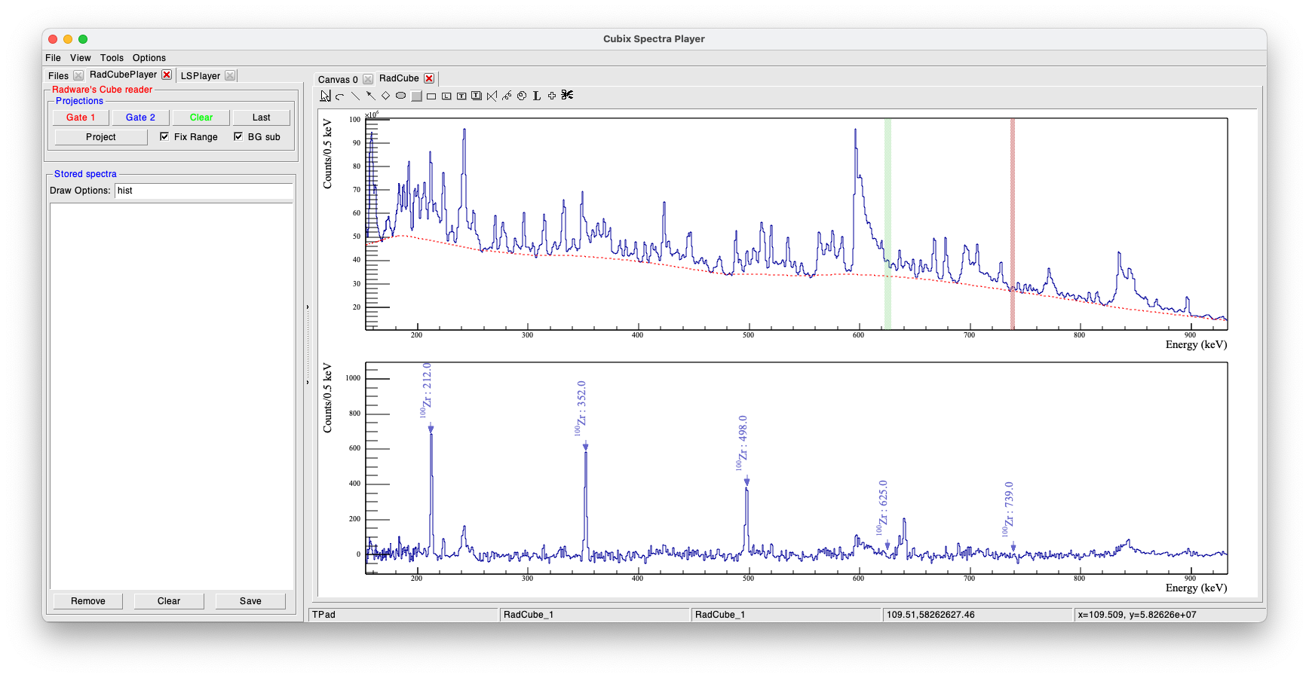Select the RadCube canvas tab
The width and height of the screenshot is (1309, 678).
399,78
